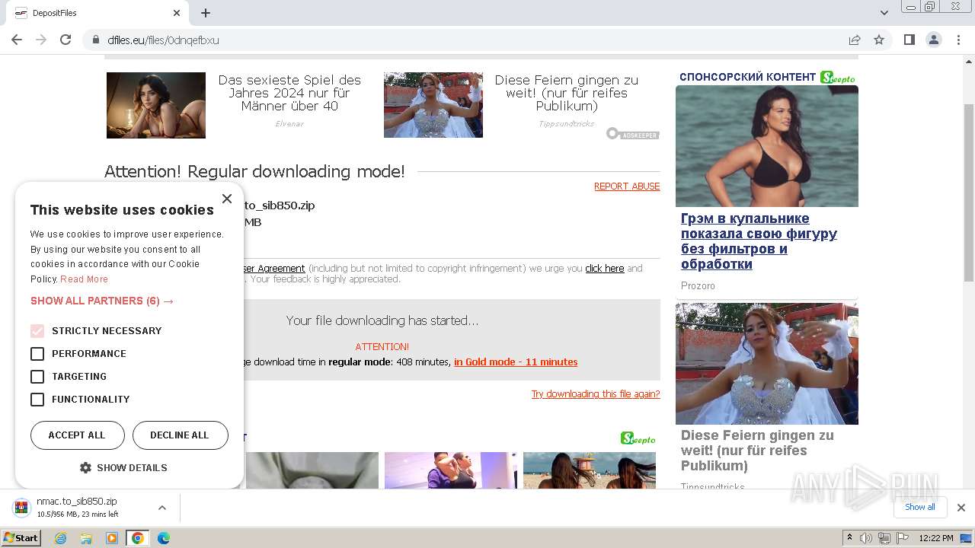Click the Sleepto logo above bottom thumbnails
The image size is (975, 548).
click(638, 438)
